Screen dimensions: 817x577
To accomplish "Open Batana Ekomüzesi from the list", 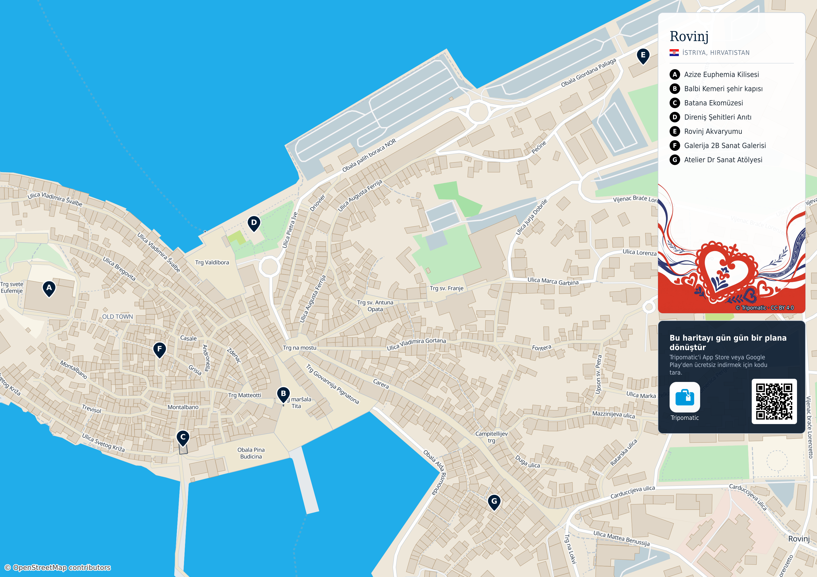I will 706,103.
